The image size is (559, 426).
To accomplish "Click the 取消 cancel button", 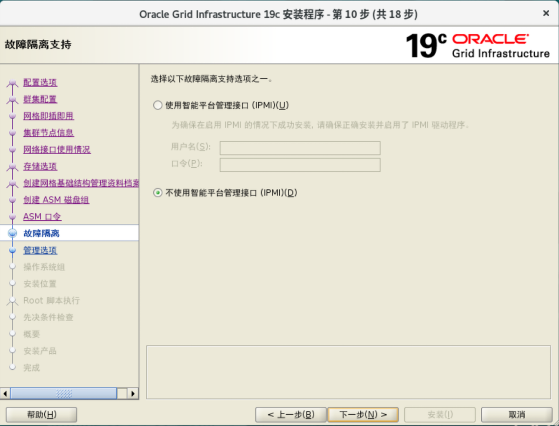I will pos(516,415).
